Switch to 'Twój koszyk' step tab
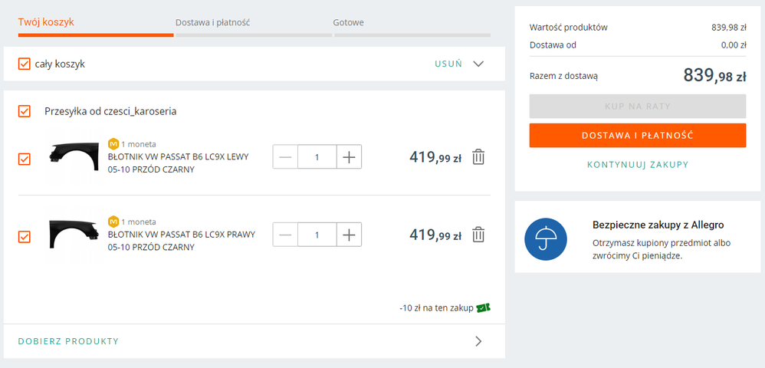This screenshot has width=765, height=368. (46, 22)
